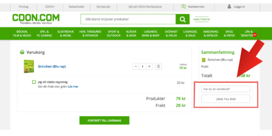Open the Kampanjer top bar link
Screen dimensions: 272x136
103,7
